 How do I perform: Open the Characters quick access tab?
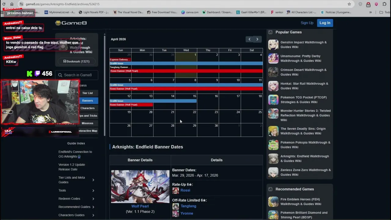87,108
